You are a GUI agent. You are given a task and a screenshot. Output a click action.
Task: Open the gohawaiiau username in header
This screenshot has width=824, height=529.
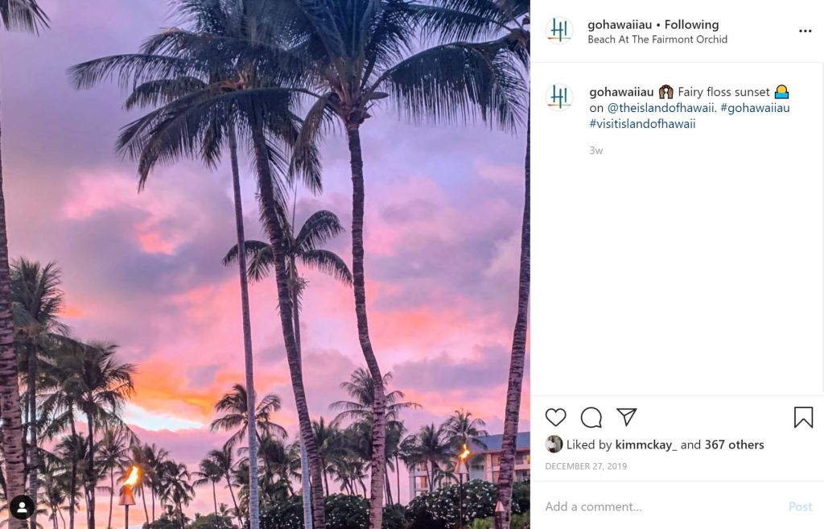click(620, 25)
